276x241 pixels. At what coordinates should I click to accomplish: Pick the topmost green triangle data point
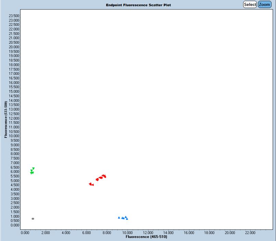33,168
